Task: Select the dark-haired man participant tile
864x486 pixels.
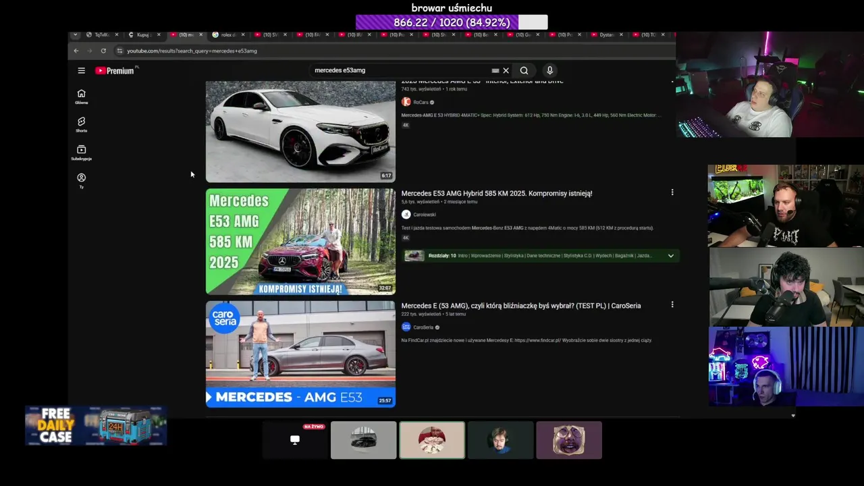Action: pos(500,440)
